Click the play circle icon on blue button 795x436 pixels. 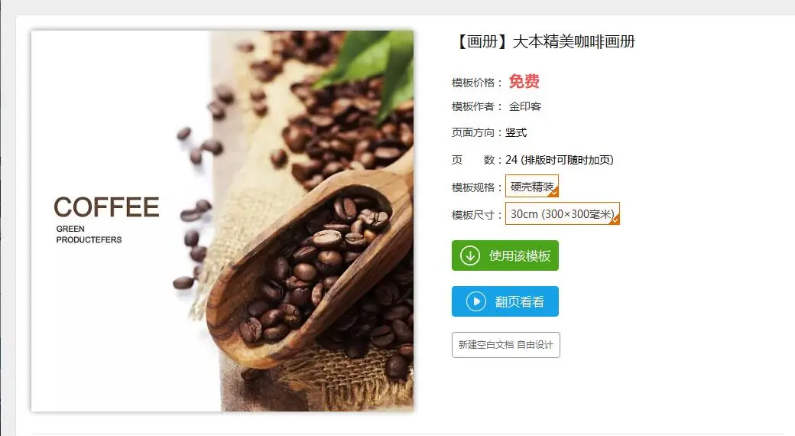tap(476, 301)
